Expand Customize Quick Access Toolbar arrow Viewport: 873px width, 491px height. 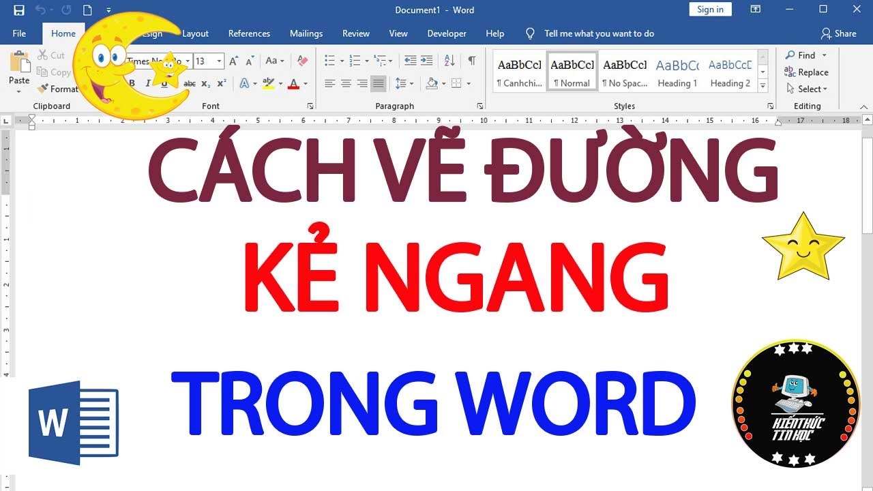pyautogui.click(x=108, y=10)
